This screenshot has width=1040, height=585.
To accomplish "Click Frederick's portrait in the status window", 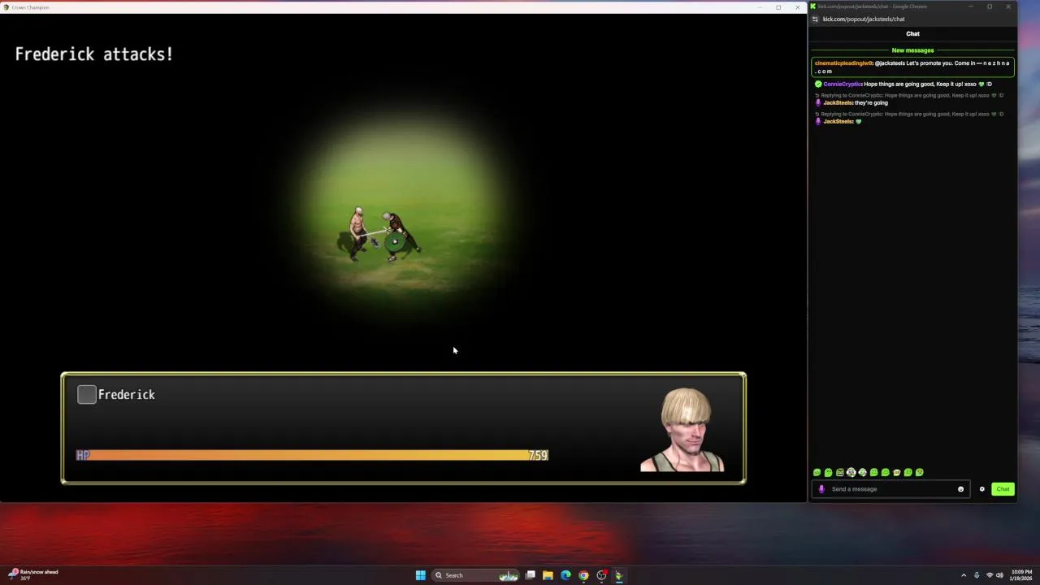I will click(x=682, y=430).
